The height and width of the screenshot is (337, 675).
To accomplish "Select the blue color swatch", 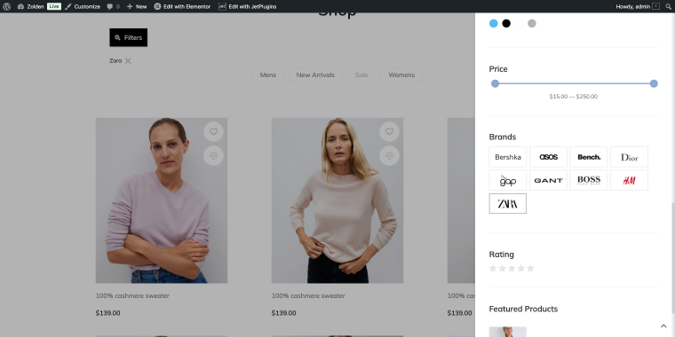I will point(493,24).
